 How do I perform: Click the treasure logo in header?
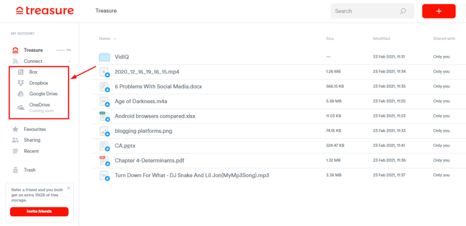point(44,11)
